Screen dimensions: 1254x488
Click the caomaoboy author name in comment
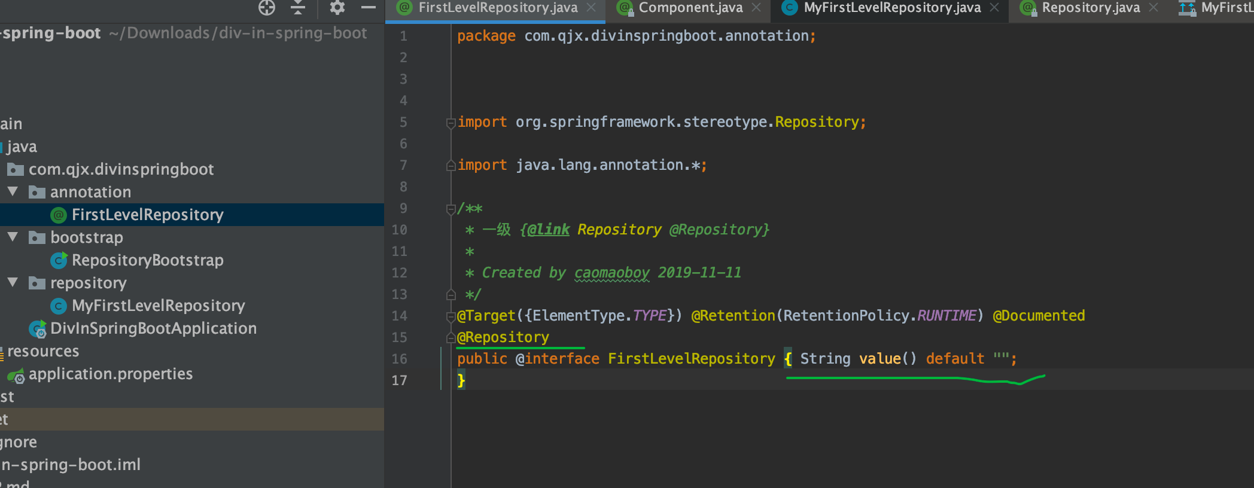pos(612,273)
